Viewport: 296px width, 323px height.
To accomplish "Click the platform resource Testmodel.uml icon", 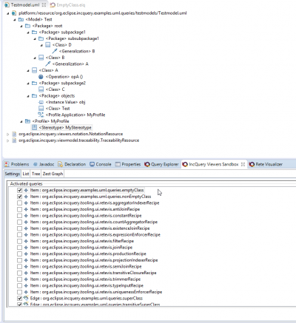I will click(x=14, y=13).
